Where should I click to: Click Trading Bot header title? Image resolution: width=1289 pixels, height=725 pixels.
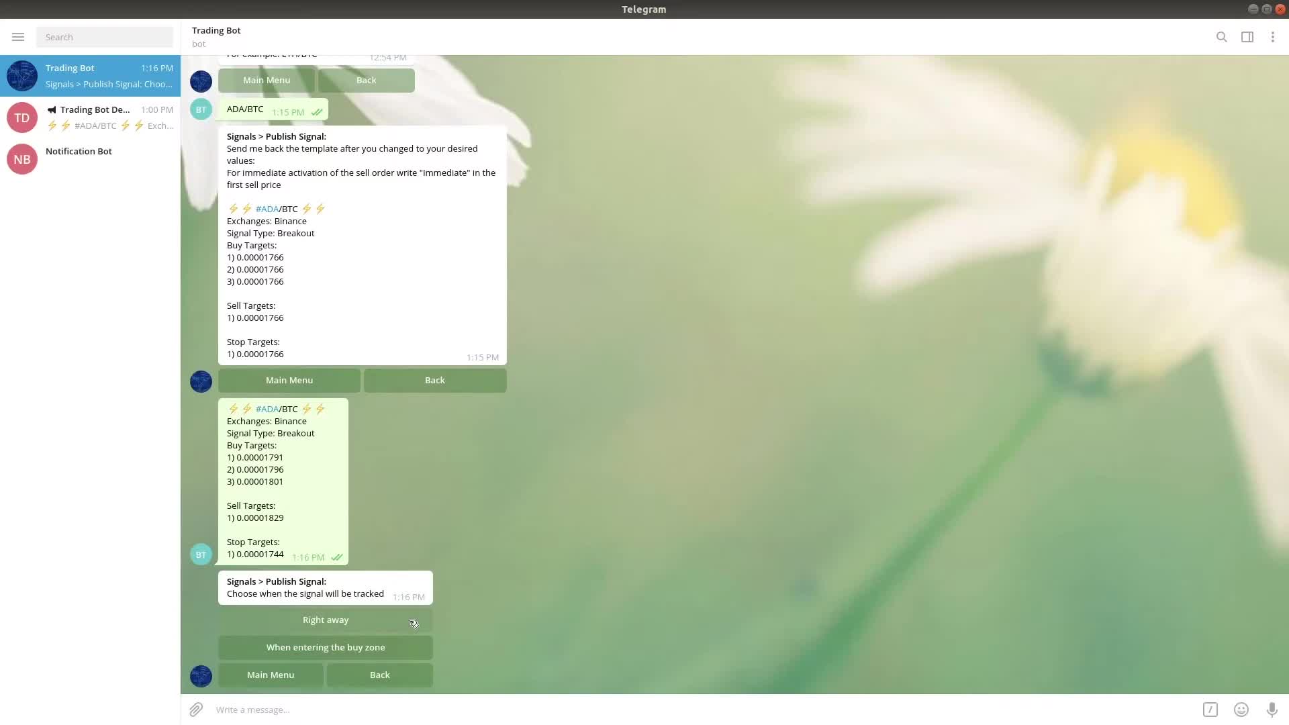[x=216, y=30]
